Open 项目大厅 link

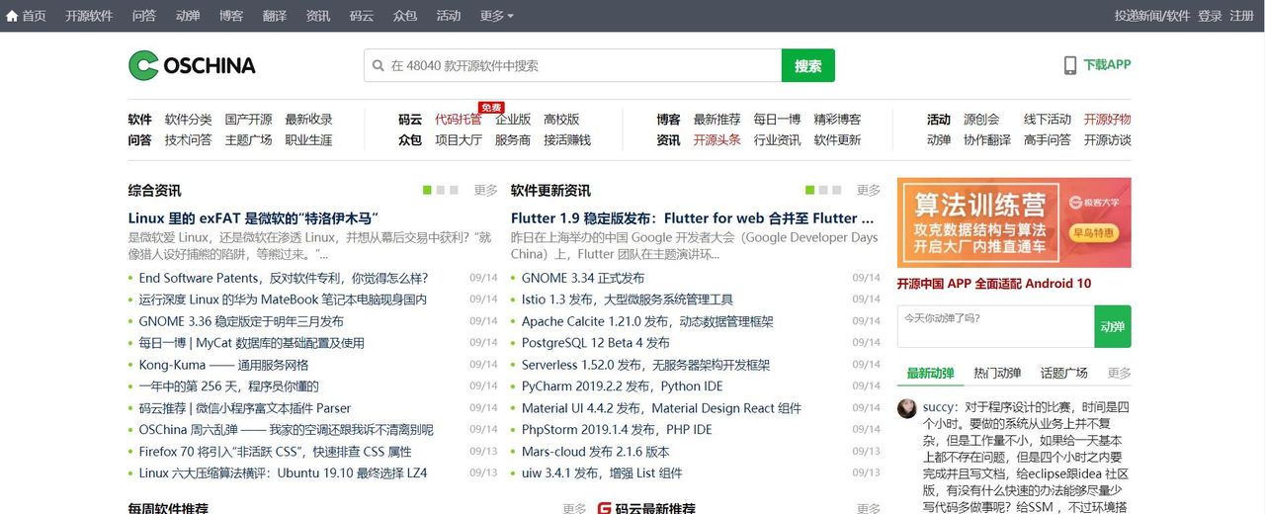pos(459,140)
